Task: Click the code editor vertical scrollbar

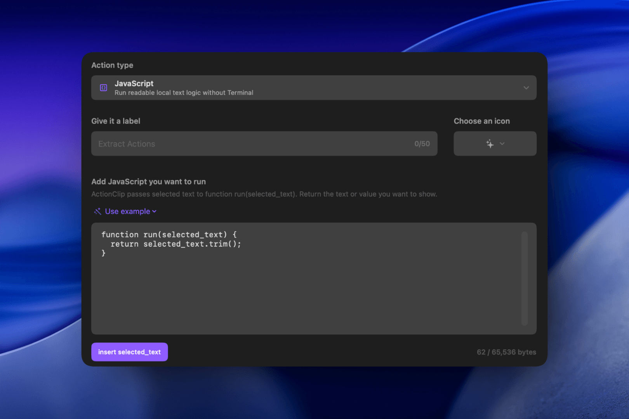Action: (x=525, y=278)
